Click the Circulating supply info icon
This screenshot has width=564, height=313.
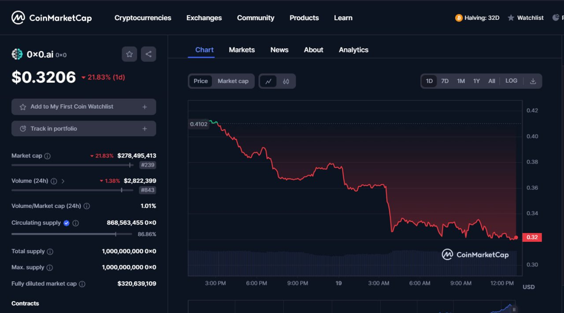pos(75,223)
